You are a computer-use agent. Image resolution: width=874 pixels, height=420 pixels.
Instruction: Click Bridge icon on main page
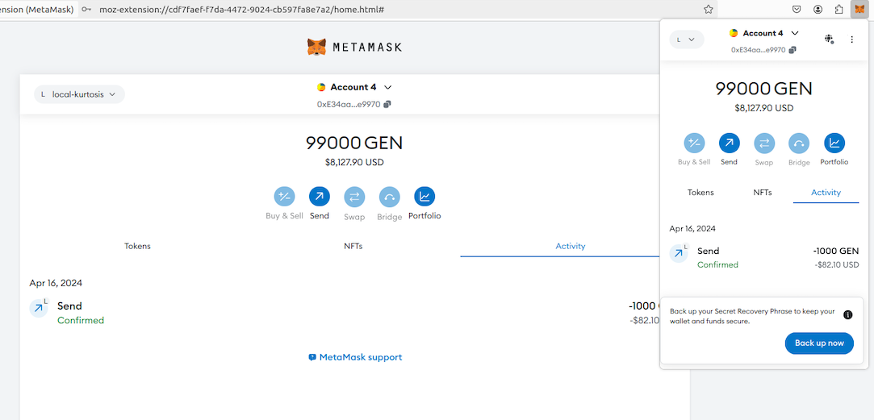pyautogui.click(x=389, y=196)
